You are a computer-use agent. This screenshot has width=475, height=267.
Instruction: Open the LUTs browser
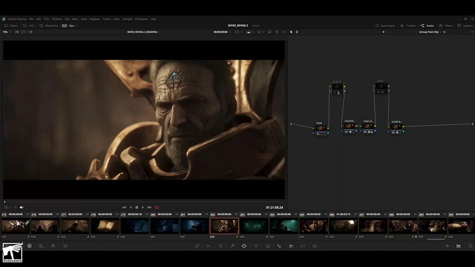pos(29,26)
